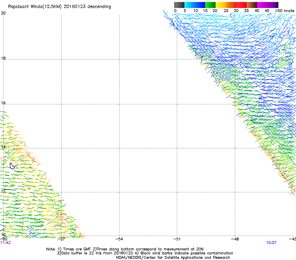This screenshot has height=260, width=296.
Task: Click the legend value '40' under the color bar
Action: pyautogui.click(x=257, y=11)
